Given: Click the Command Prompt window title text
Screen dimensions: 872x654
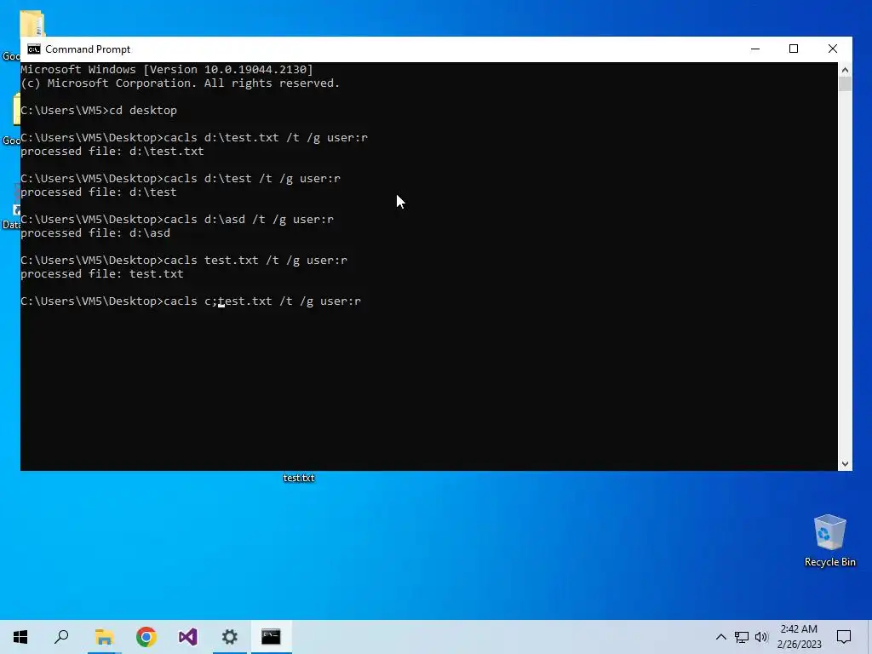Looking at the screenshot, I should [x=88, y=49].
